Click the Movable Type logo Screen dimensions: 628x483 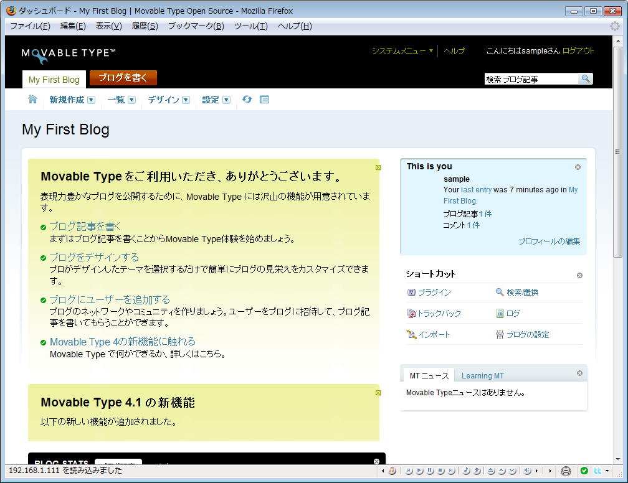69,55
